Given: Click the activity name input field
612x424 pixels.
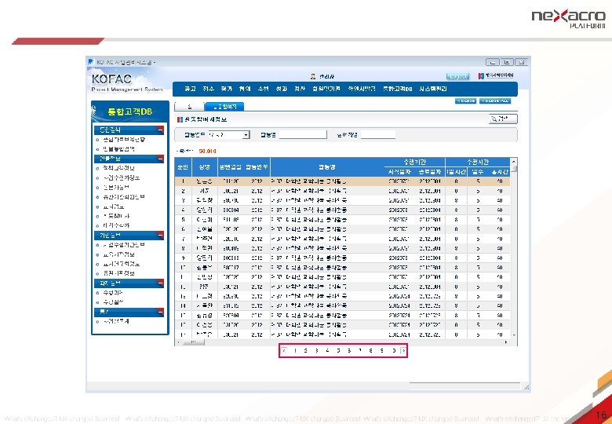Looking at the screenshot, I should [x=303, y=135].
